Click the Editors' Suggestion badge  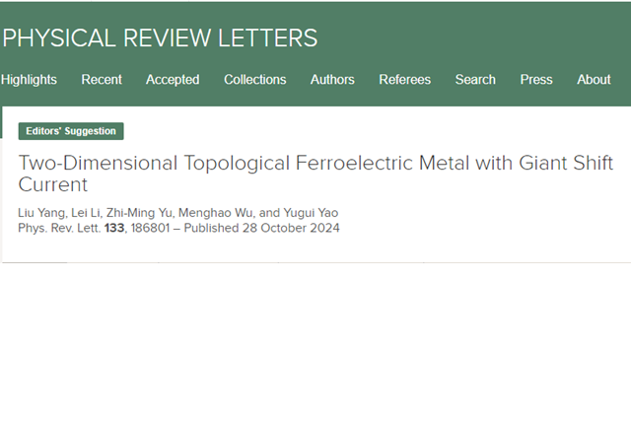point(71,131)
